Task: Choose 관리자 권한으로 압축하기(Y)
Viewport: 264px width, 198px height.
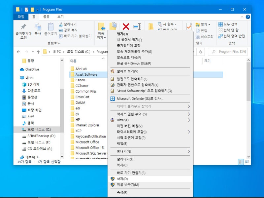Action: 150,85
